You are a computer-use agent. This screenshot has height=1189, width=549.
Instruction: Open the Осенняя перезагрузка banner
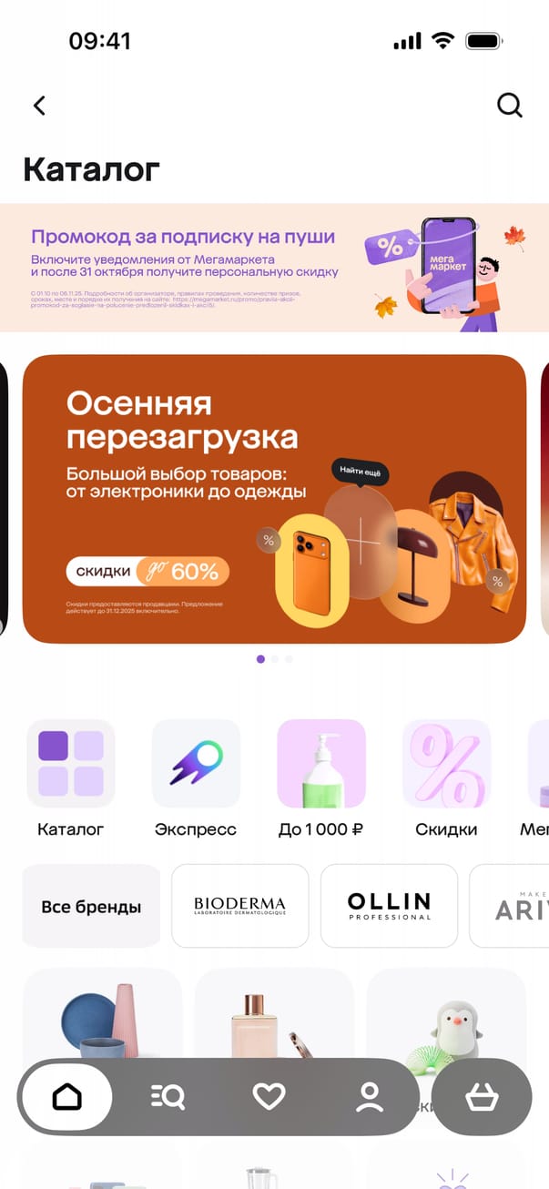[274, 499]
